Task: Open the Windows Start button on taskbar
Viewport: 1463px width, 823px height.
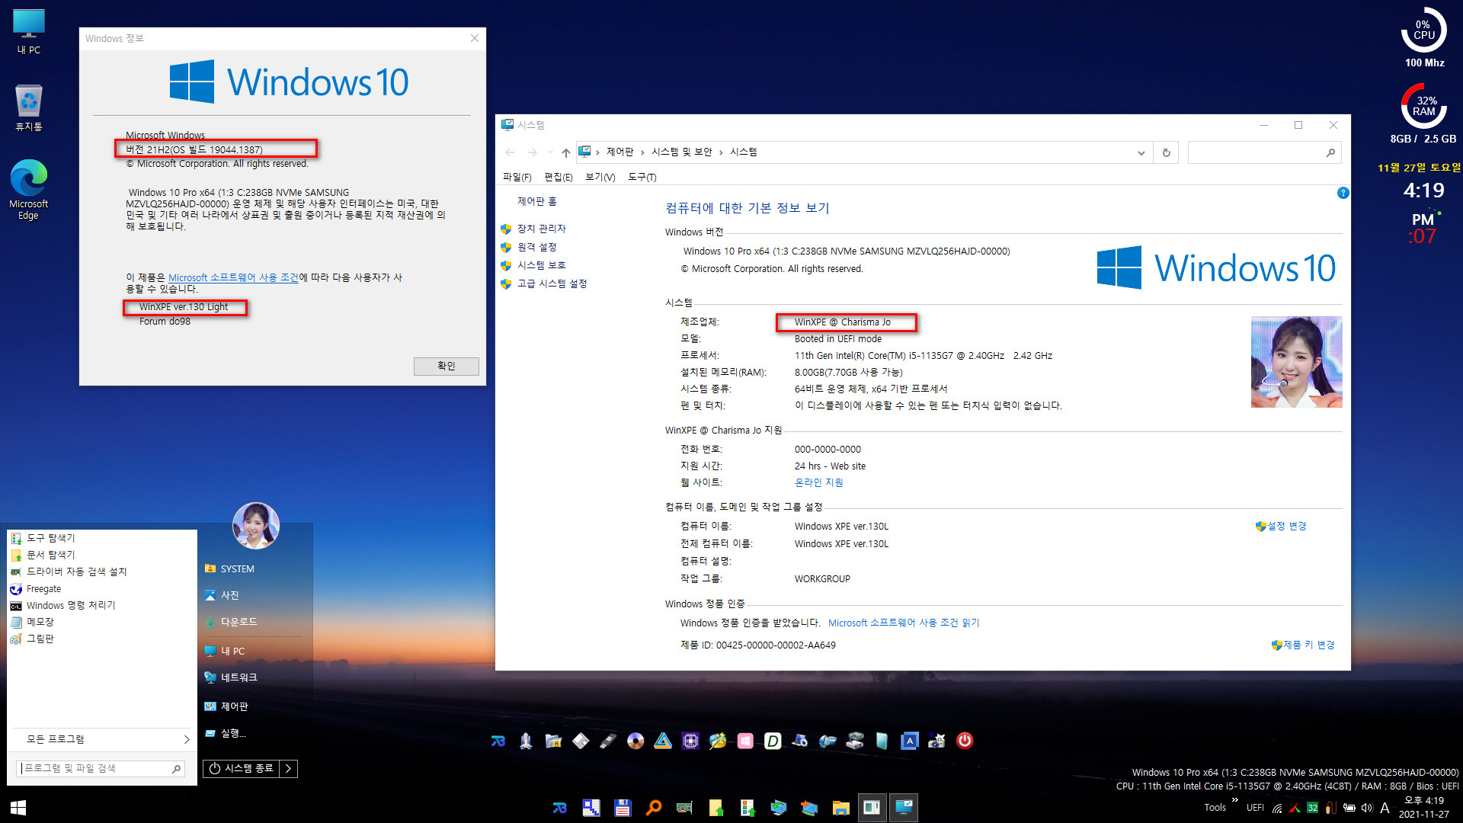Action: coord(18,808)
